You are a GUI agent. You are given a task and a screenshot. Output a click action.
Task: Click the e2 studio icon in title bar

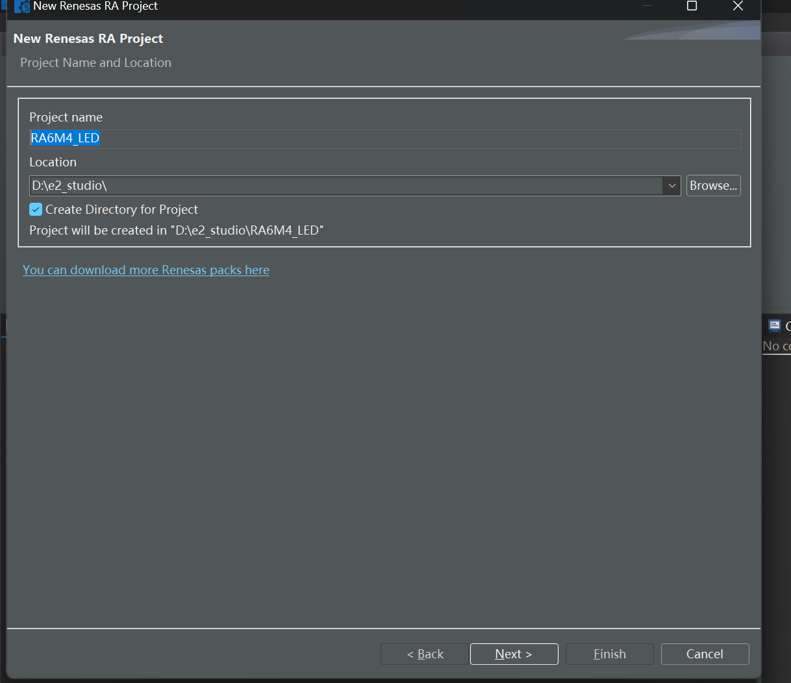22,6
